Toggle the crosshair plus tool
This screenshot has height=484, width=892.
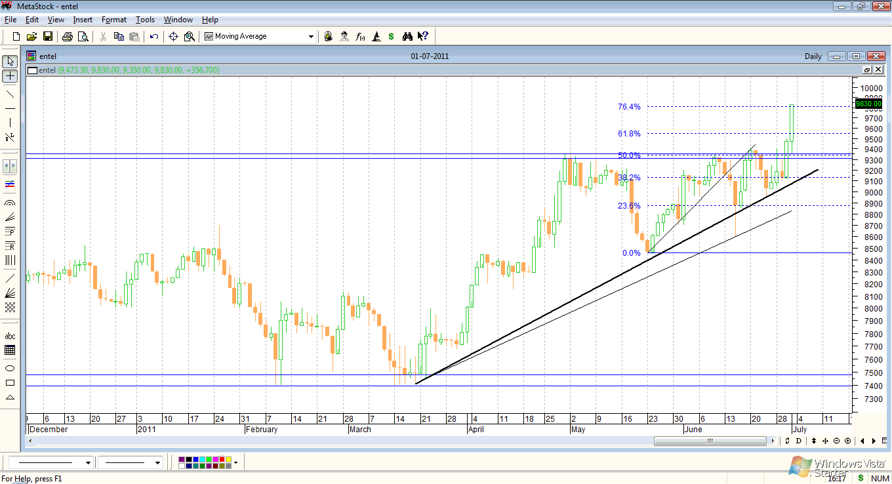pyautogui.click(x=10, y=76)
